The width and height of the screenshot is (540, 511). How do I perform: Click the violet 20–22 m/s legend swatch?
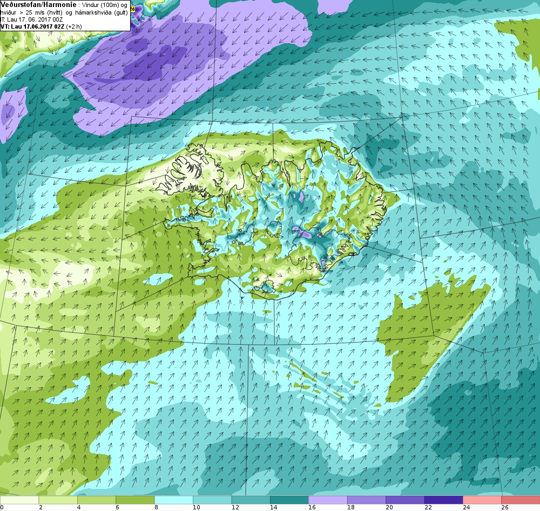[405, 500]
